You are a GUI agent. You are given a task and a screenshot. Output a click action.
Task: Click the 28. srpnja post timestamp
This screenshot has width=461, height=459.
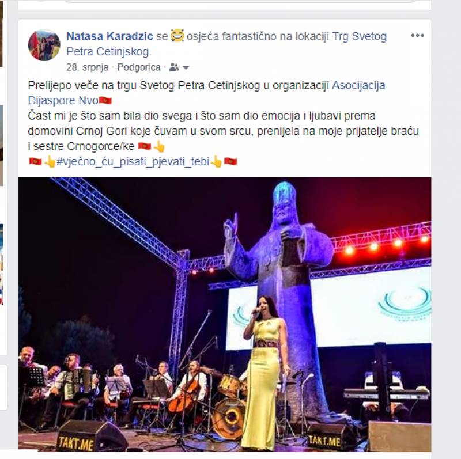click(x=88, y=67)
